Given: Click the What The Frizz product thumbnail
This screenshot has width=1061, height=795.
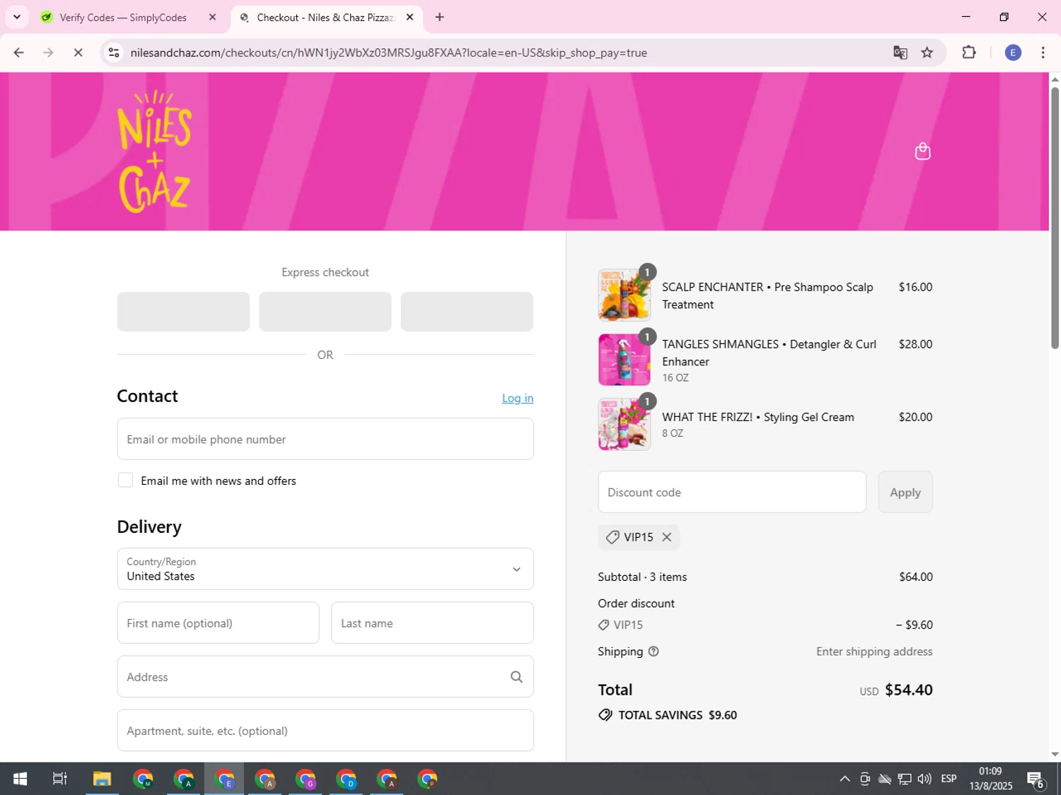Looking at the screenshot, I should point(624,425).
